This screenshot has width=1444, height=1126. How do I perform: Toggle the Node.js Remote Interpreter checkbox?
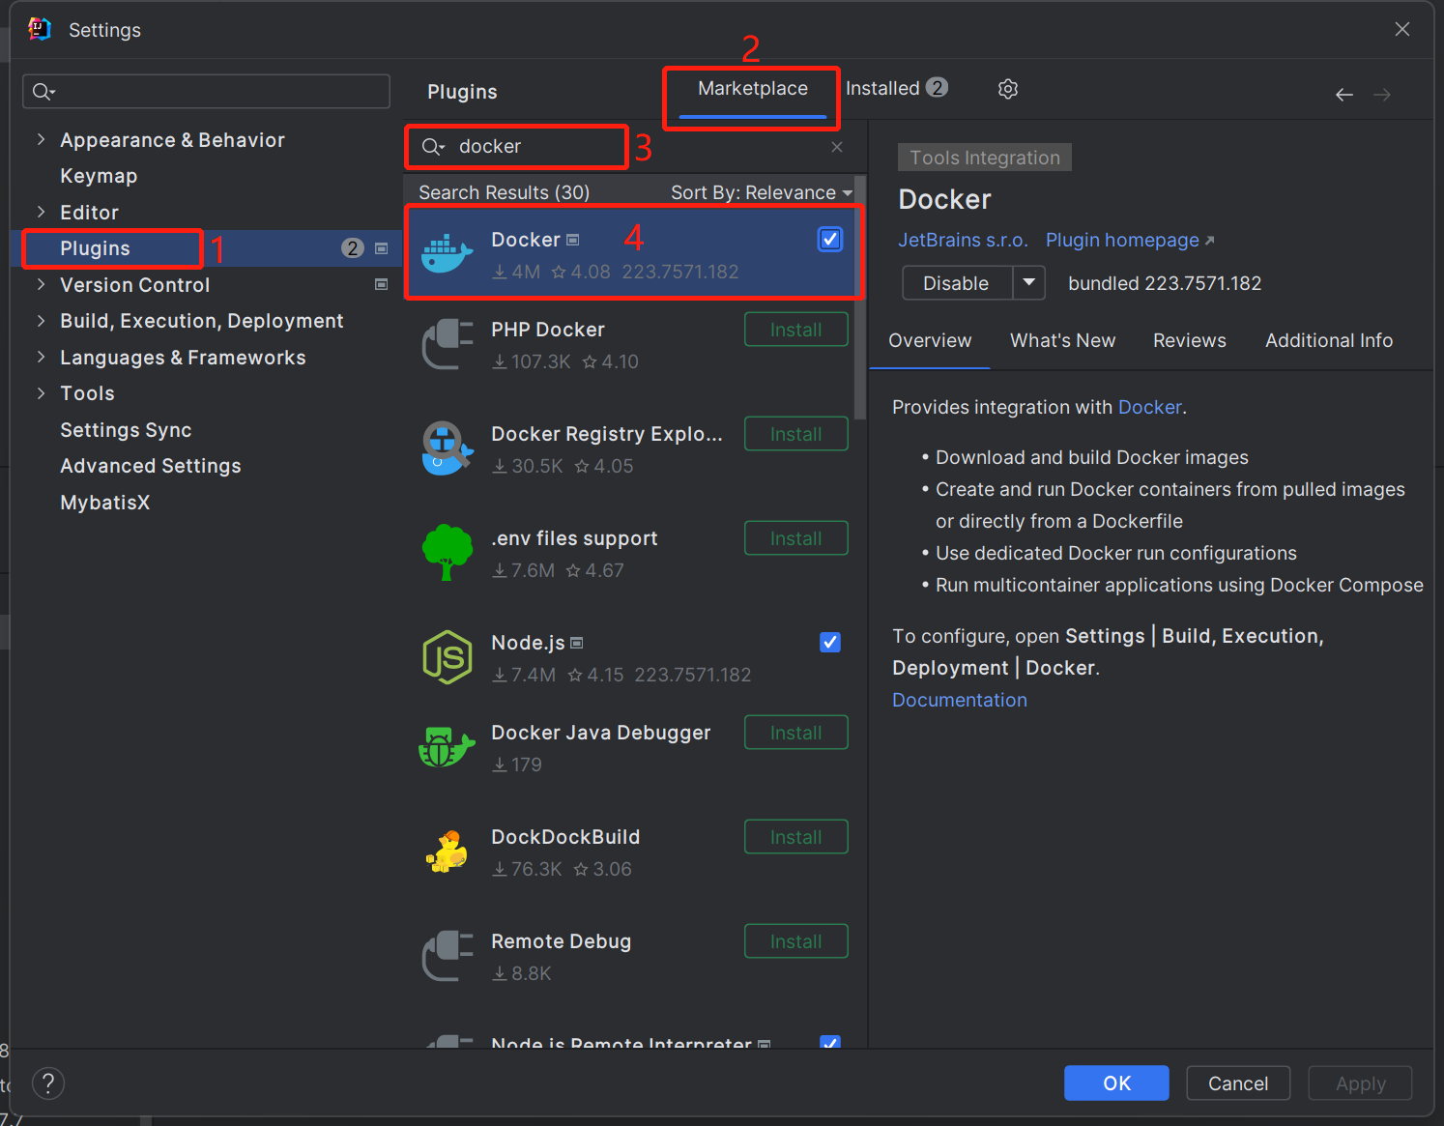pyautogui.click(x=829, y=1043)
